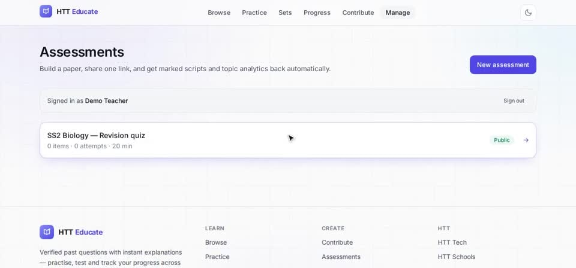
Task: Click the footer HTT Educate book logo
Action: (x=47, y=232)
